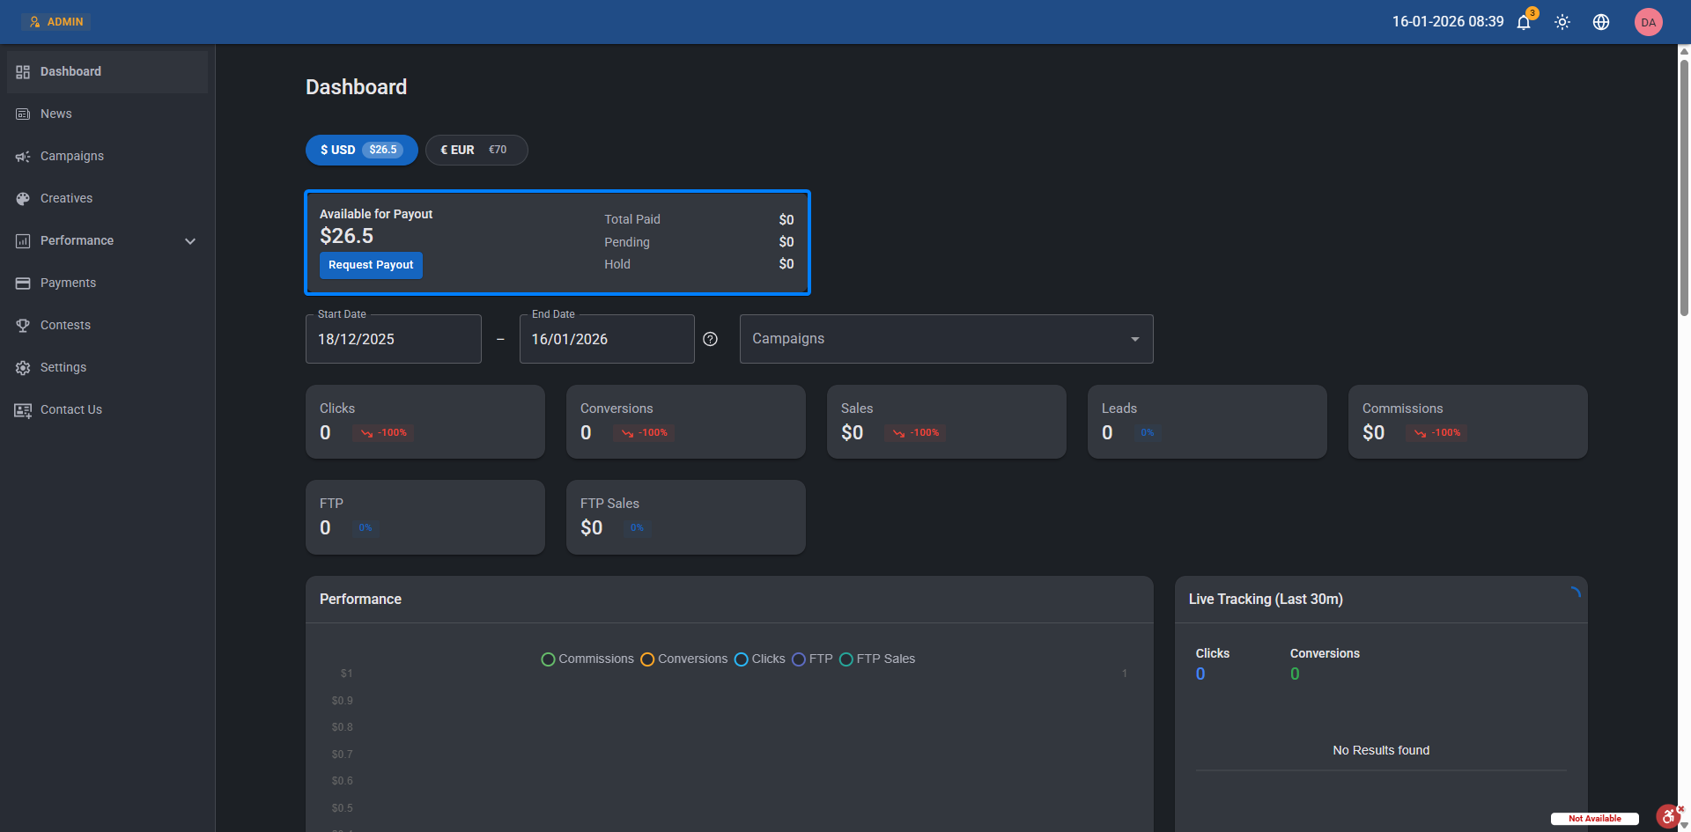The height and width of the screenshot is (832, 1691).
Task: Toggle FTP Sales series in chart legend
Action: 877,659
